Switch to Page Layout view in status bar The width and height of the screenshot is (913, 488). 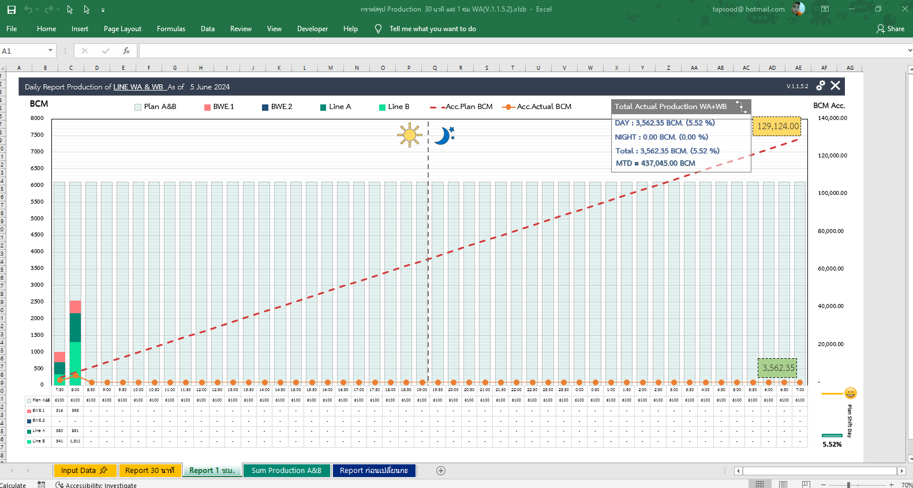783,485
